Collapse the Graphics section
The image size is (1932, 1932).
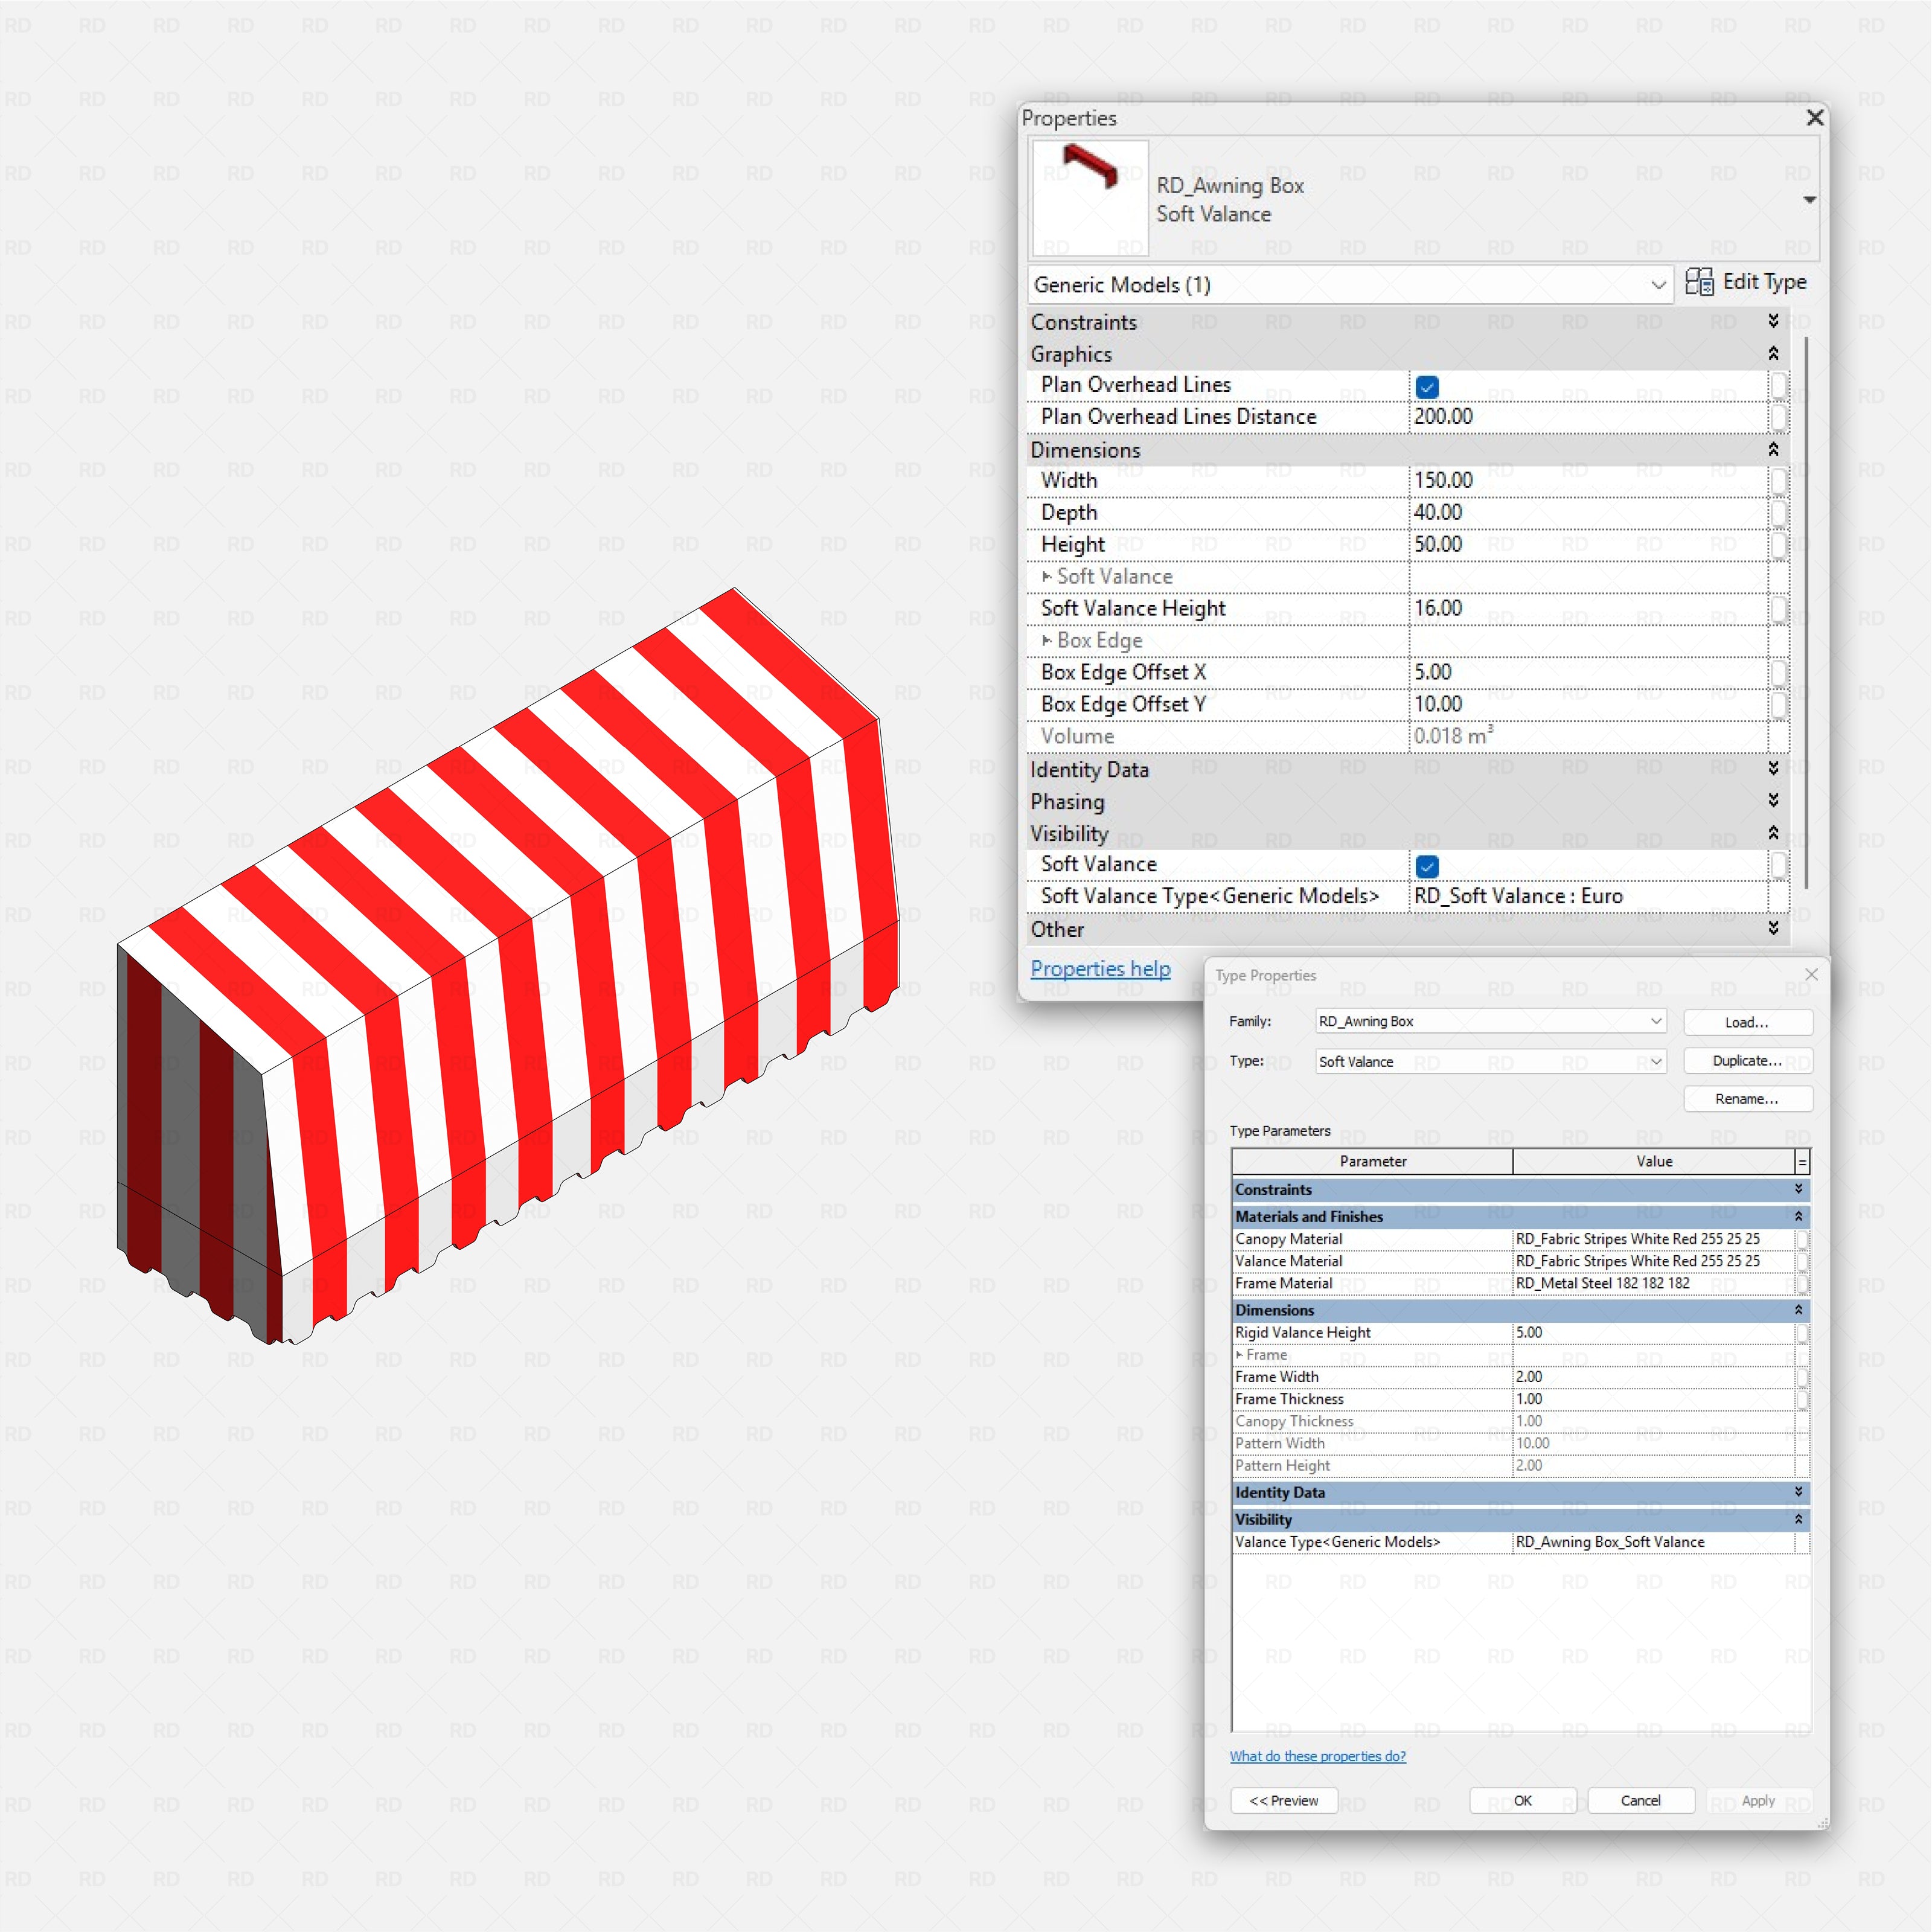(1773, 353)
